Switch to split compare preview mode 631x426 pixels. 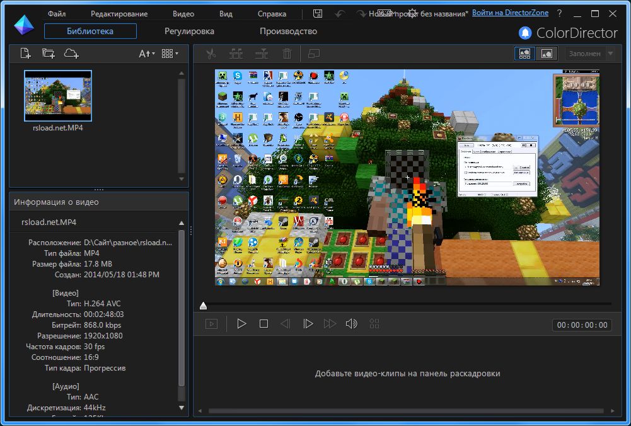[524, 54]
